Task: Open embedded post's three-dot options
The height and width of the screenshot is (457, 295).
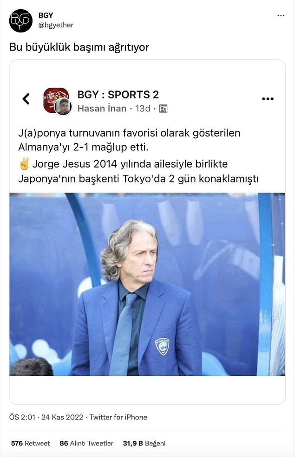Action: click(x=268, y=99)
